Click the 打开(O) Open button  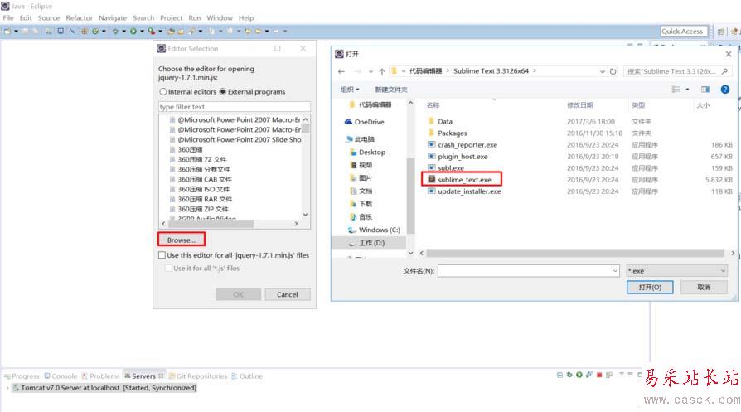(650, 288)
